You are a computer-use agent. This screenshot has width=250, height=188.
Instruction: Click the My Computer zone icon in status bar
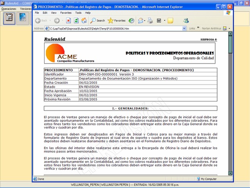198,179
